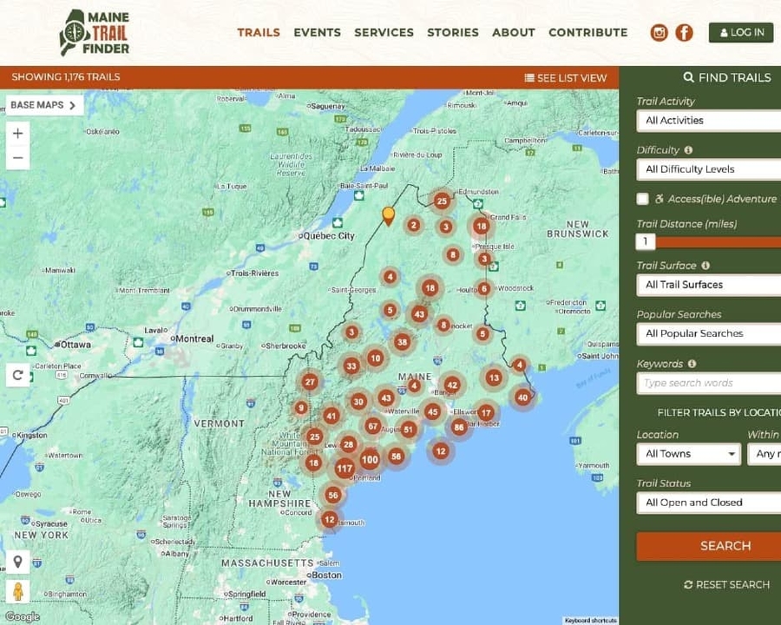Open the Difficulty Levels dropdown
This screenshot has height=625, width=781.
(708, 169)
